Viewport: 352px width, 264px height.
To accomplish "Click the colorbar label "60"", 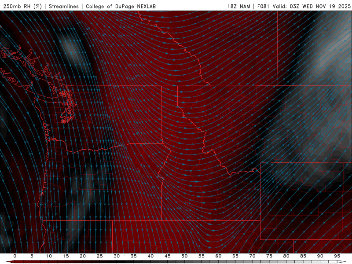I will click(x=218, y=256).
